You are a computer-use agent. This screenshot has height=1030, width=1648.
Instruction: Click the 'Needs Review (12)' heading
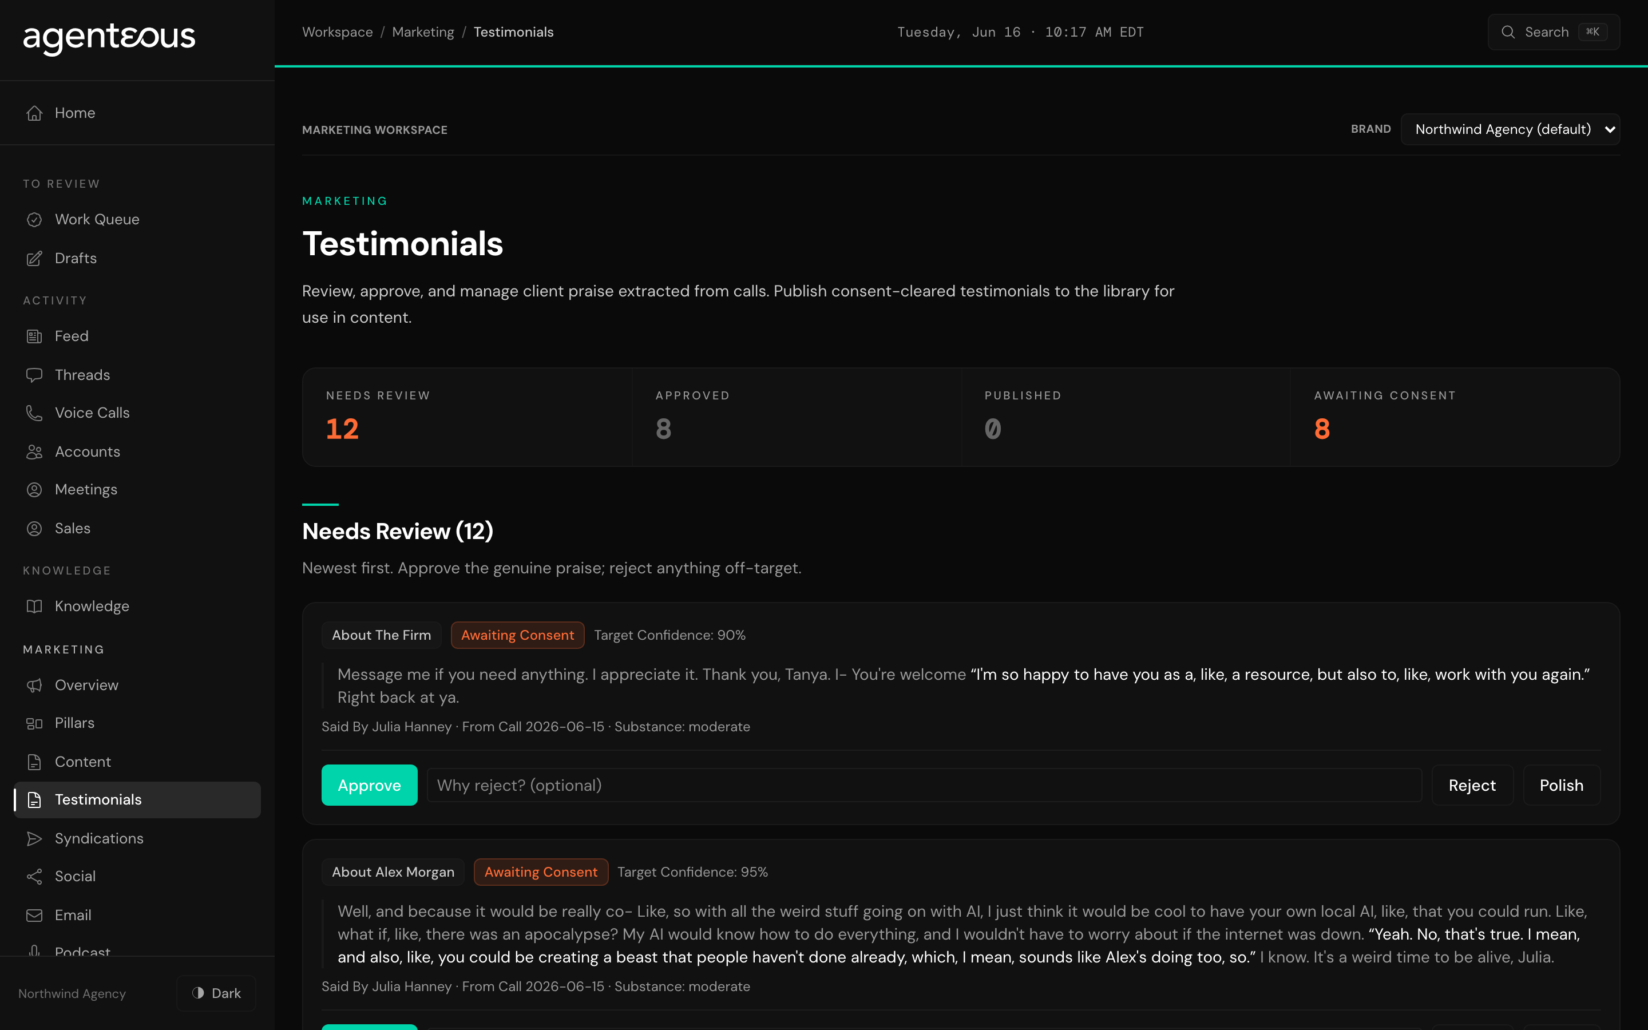(x=398, y=532)
